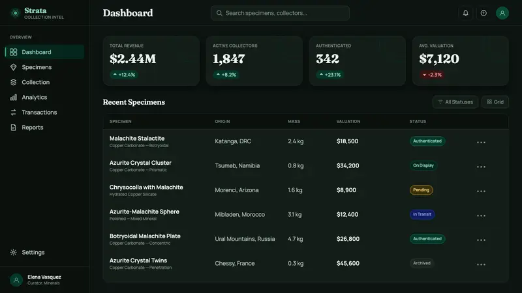This screenshot has height=293, width=522.
Task: Open the Azurite Crystal Twins specimen
Action: pyautogui.click(x=138, y=260)
